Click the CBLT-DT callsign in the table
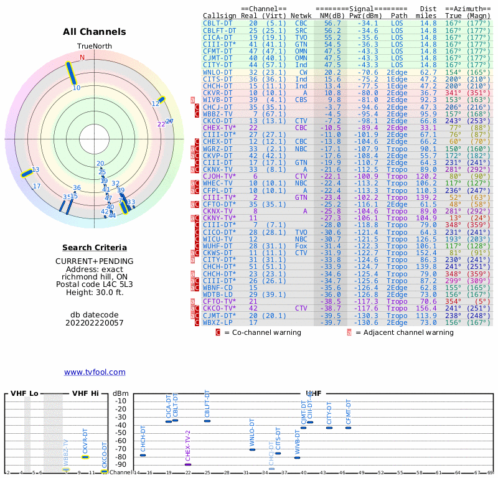Viewport: 498px width, 478px height. 218,23
